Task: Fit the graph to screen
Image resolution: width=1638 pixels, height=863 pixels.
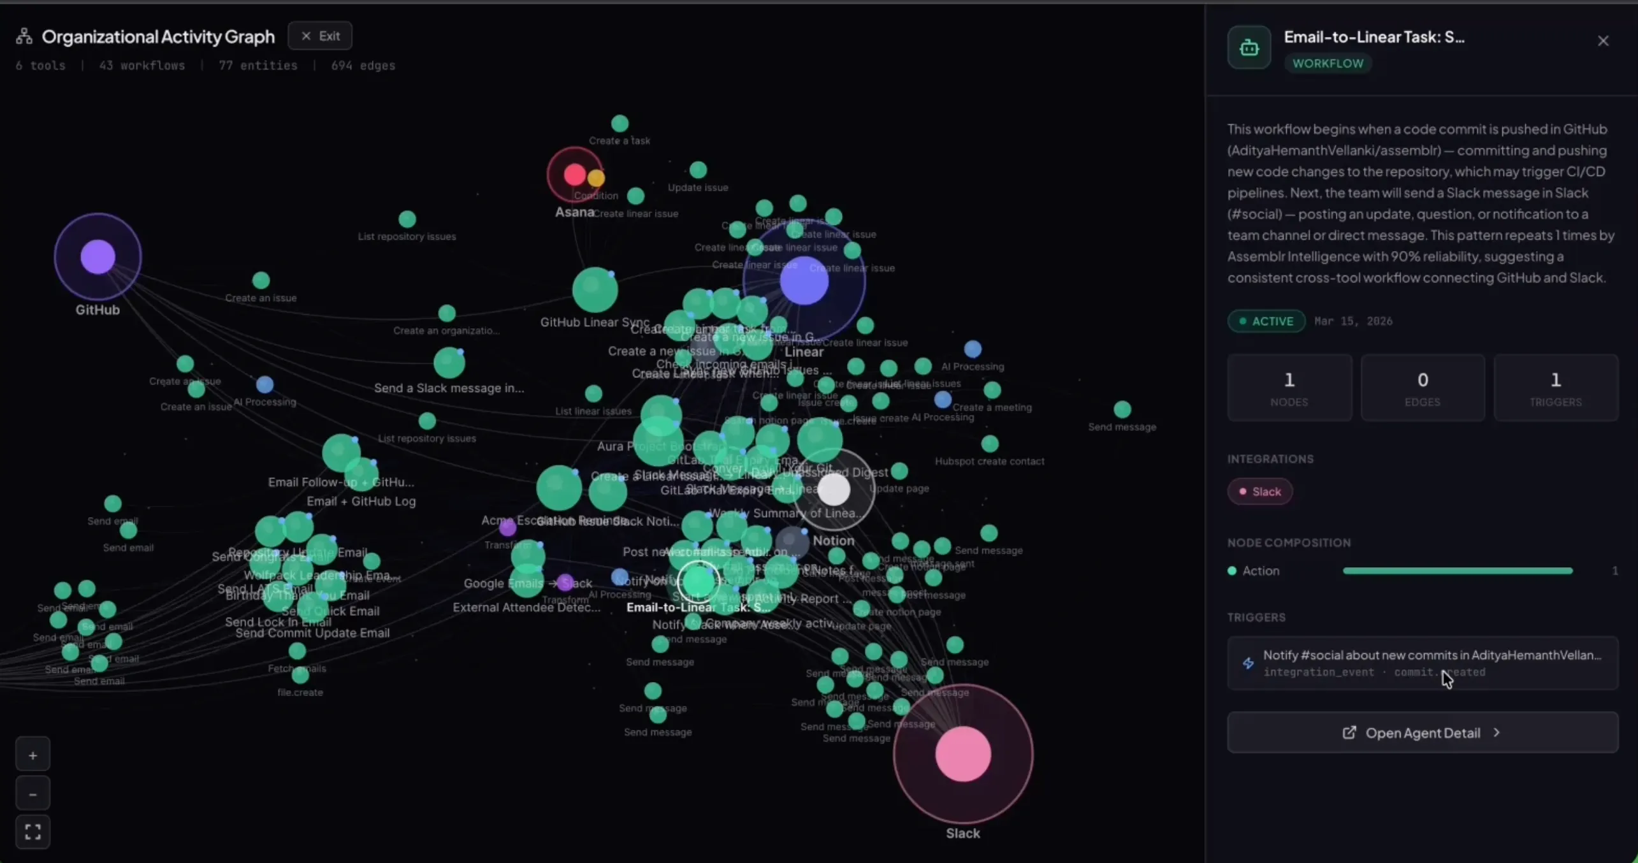Action: 33,832
